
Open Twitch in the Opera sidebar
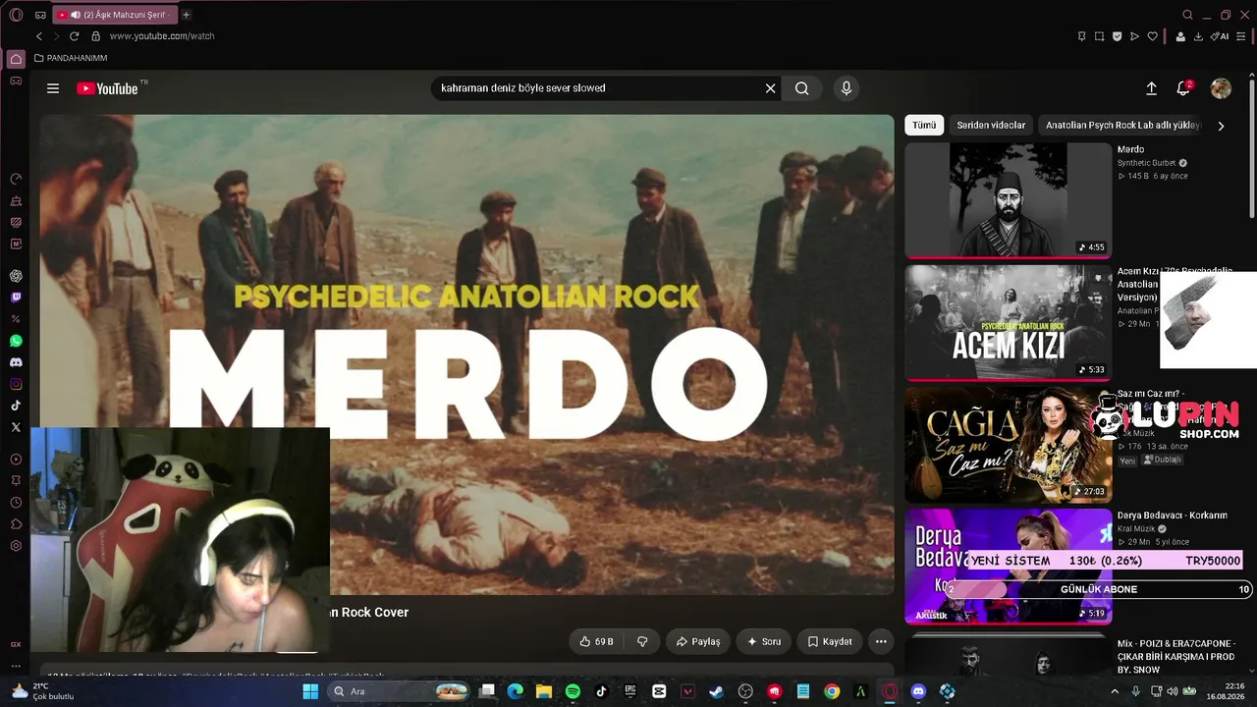point(16,298)
